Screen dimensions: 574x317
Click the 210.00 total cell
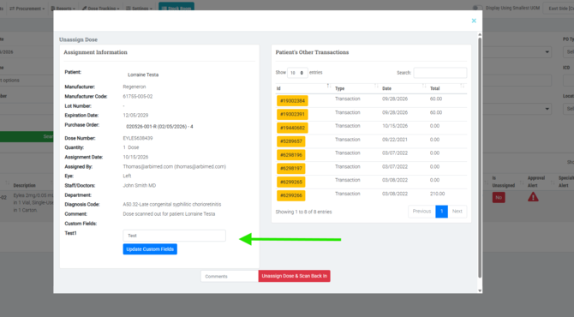pyautogui.click(x=437, y=194)
